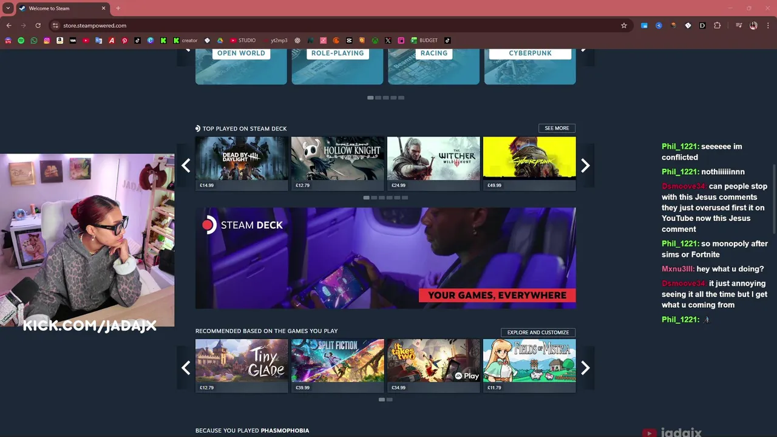
Task: Open the Pinterest bookmark
Action: tap(124, 40)
